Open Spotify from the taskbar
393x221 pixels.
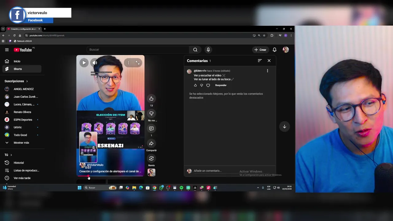click(x=181, y=188)
